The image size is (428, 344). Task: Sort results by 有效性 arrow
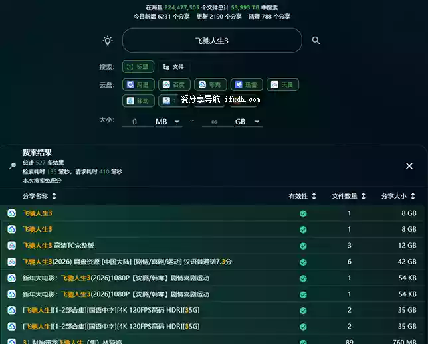click(314, 196)
